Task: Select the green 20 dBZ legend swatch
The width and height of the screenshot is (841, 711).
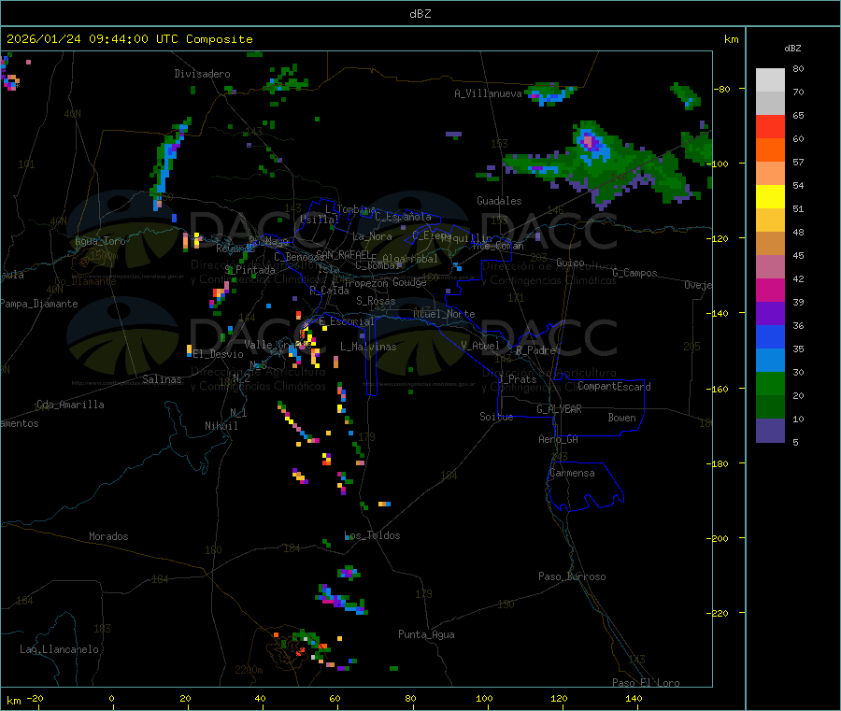Action: click(770, 383)
